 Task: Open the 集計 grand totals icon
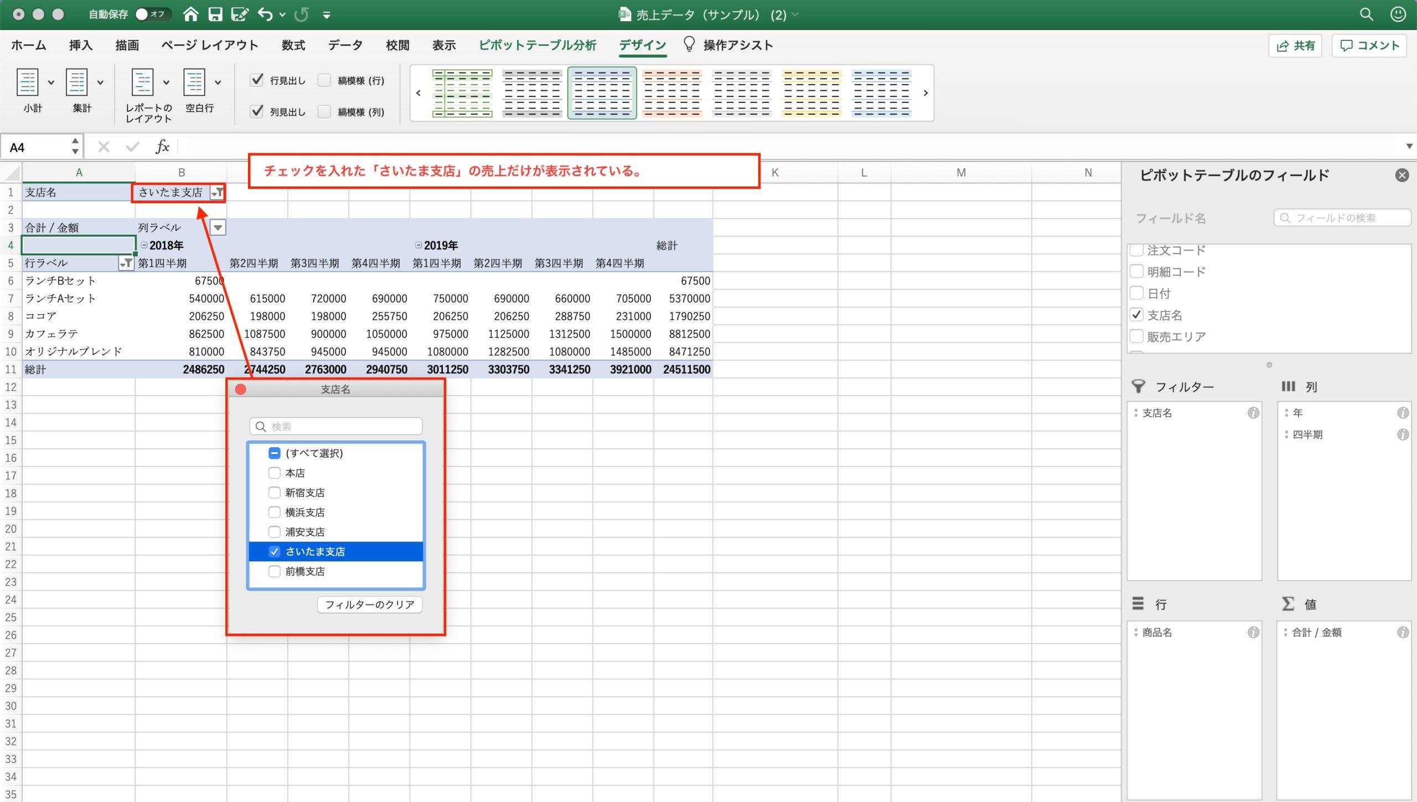coord(77,82)
